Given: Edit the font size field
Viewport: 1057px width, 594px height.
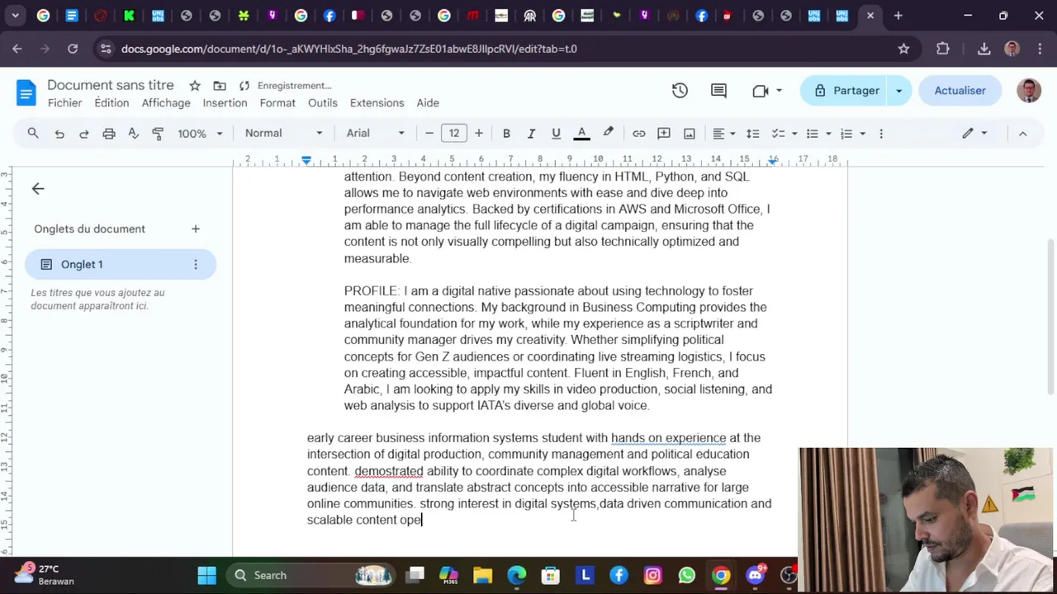Looking at the screenshot, I should [x=453, y=133].
